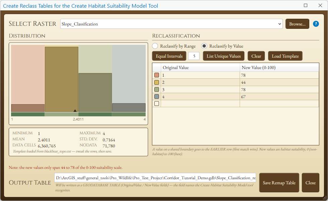Image resolution: width=328 pixels, height=201 pixels.
Task: Click the mean marker triangle on histogram
Action: 75,111
